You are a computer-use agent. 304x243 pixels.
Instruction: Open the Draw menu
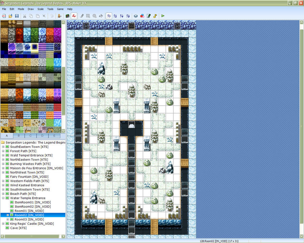[x=31, y=9]
